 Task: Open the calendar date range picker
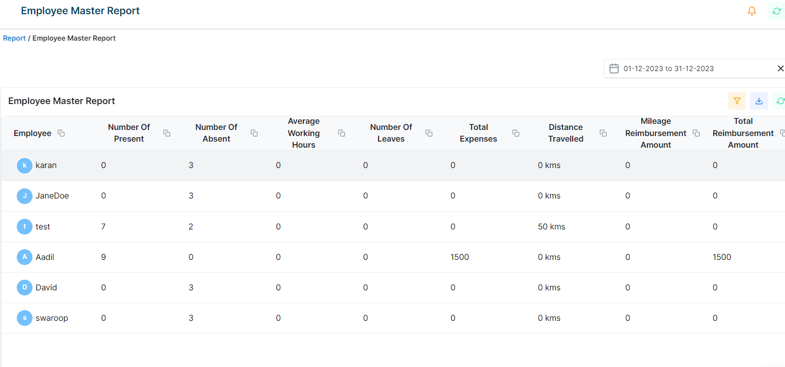pos(614,69)
